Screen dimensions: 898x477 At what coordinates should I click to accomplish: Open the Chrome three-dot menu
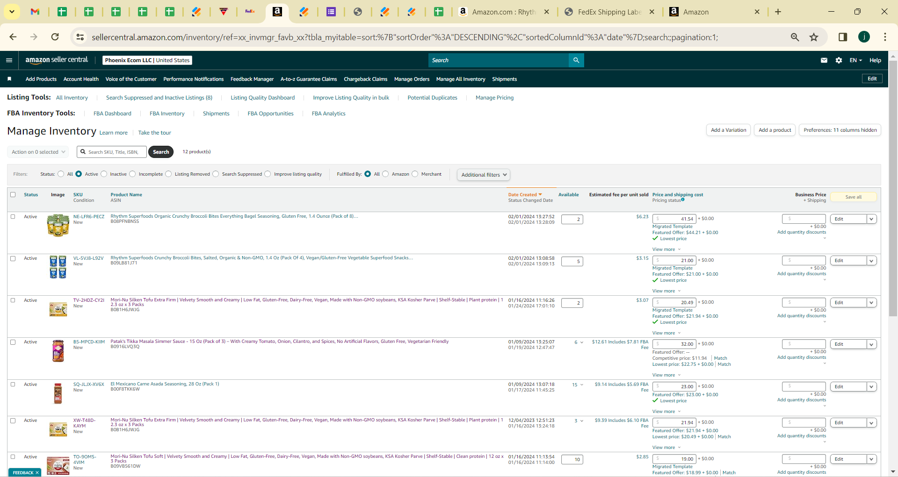[x=885, y=37]
